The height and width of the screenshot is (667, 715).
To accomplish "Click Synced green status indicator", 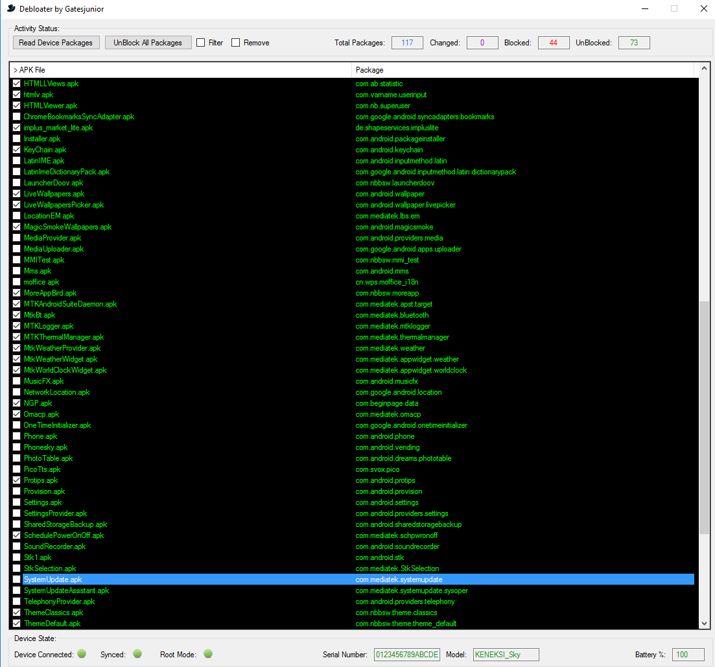I will click(x=137, y=654).
